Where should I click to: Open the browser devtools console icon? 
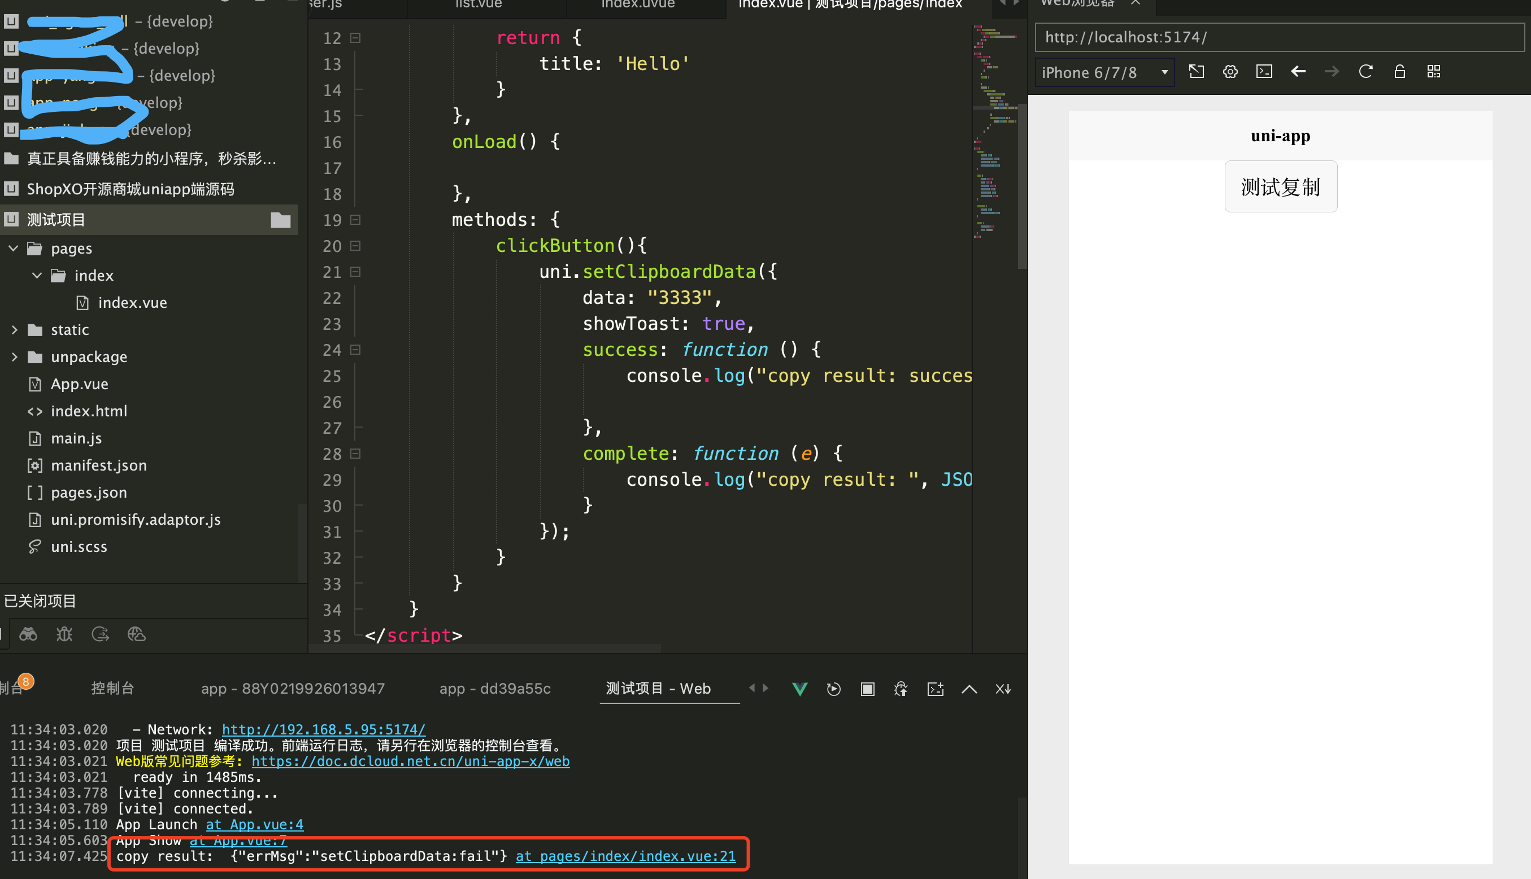click(x=1264, y=72)
